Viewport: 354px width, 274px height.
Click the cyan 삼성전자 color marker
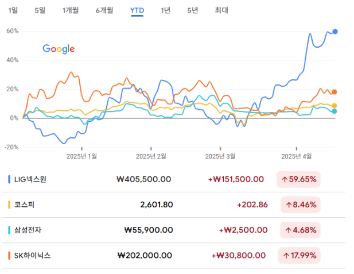pyautogui.click(x=9, y=230)
